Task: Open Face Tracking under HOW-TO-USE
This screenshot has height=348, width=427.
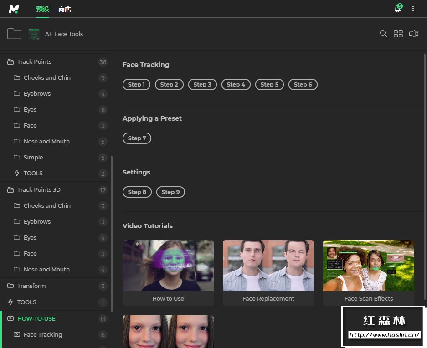Action: [x=55, y=334]
